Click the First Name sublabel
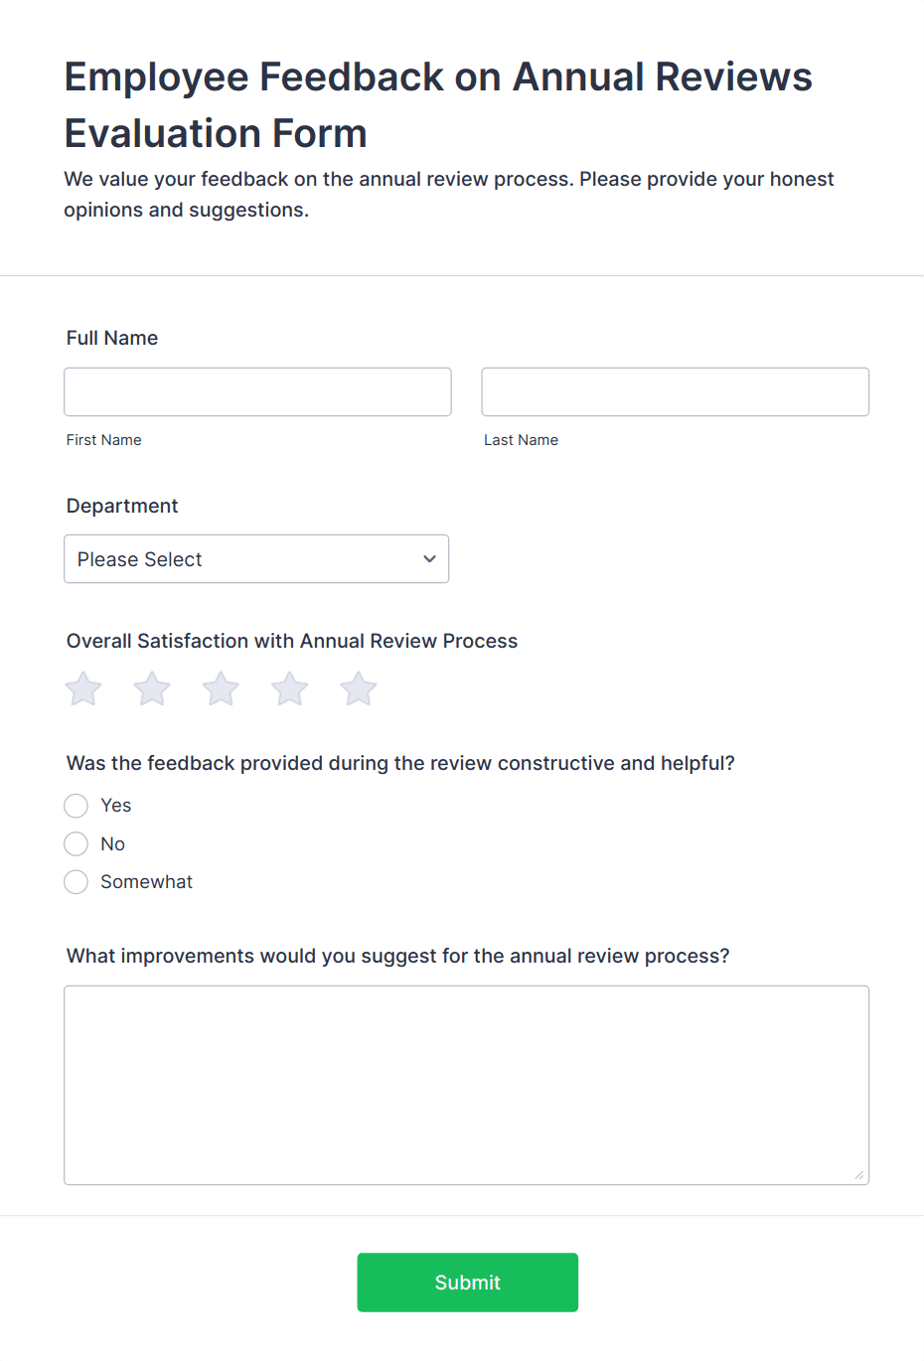This screenshot has height=1361, width=924. [103, 439]
